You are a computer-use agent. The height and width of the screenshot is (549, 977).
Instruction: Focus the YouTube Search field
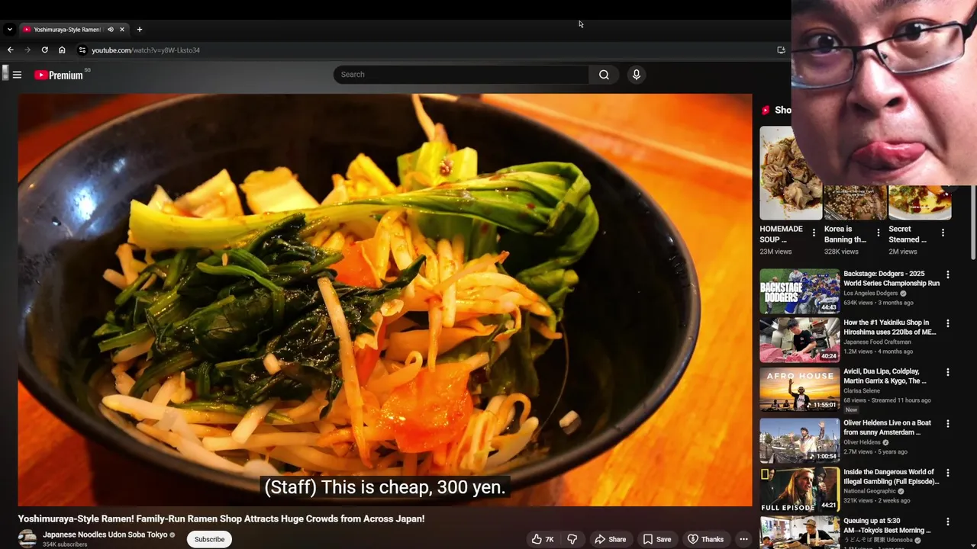coord(461,75)
